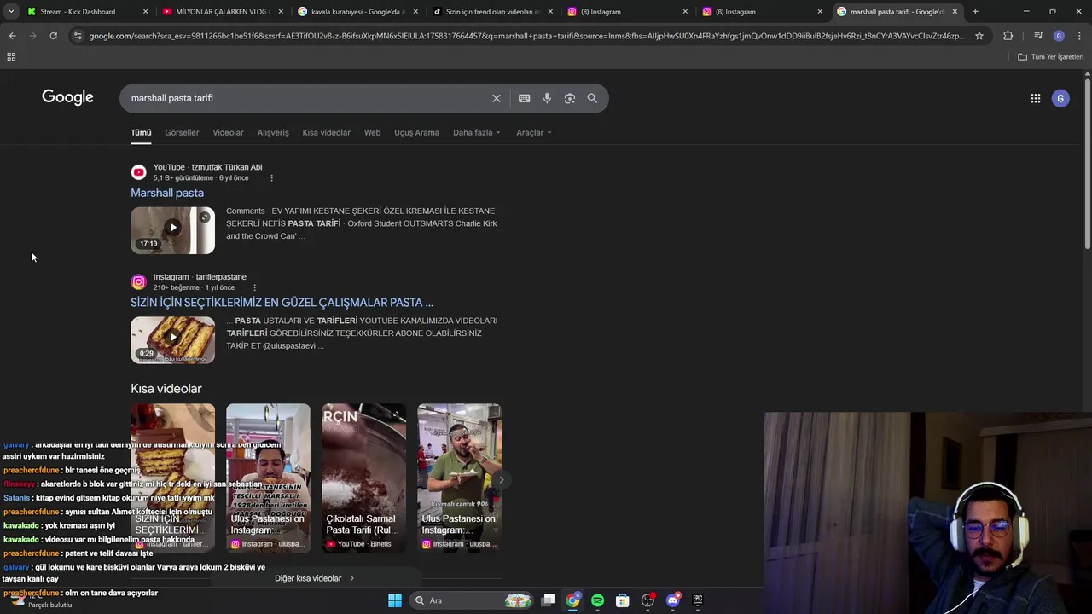Open Discord from the taskbar
This screenshot has height=614, width=1092.
pyautogui.click(x=672, y=600)
